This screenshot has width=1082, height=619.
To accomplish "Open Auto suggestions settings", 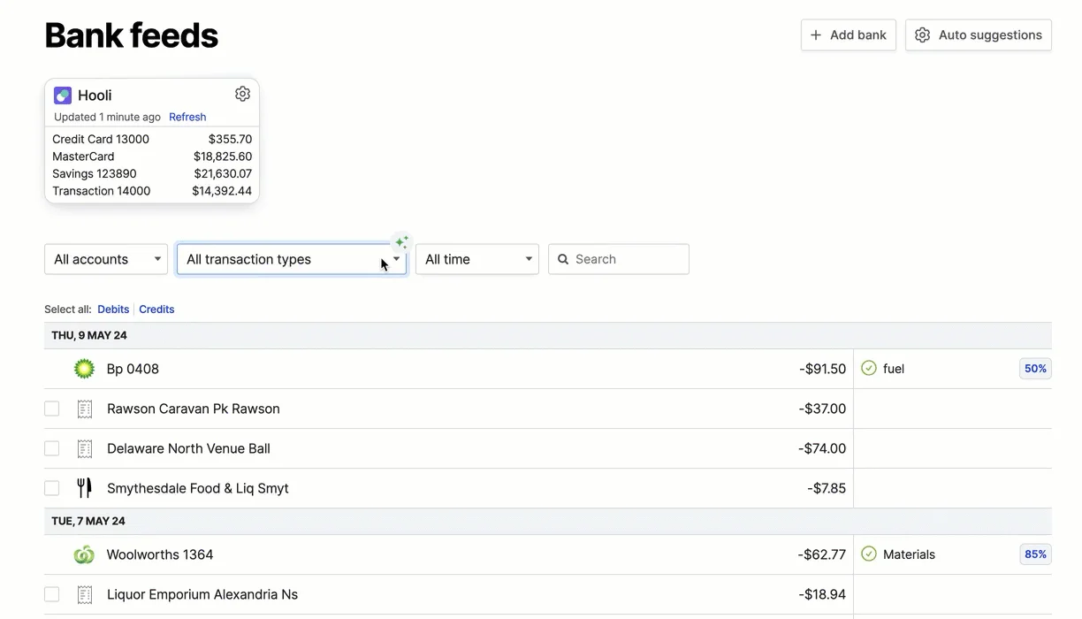I will pyautogui.click(x=979, y=35).
